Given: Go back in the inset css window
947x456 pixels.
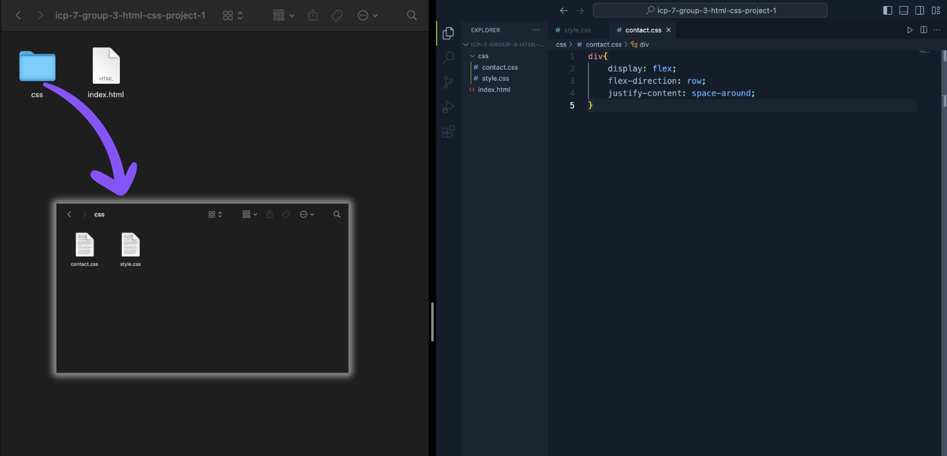Looking at the screenshot, I should [69, 214].
